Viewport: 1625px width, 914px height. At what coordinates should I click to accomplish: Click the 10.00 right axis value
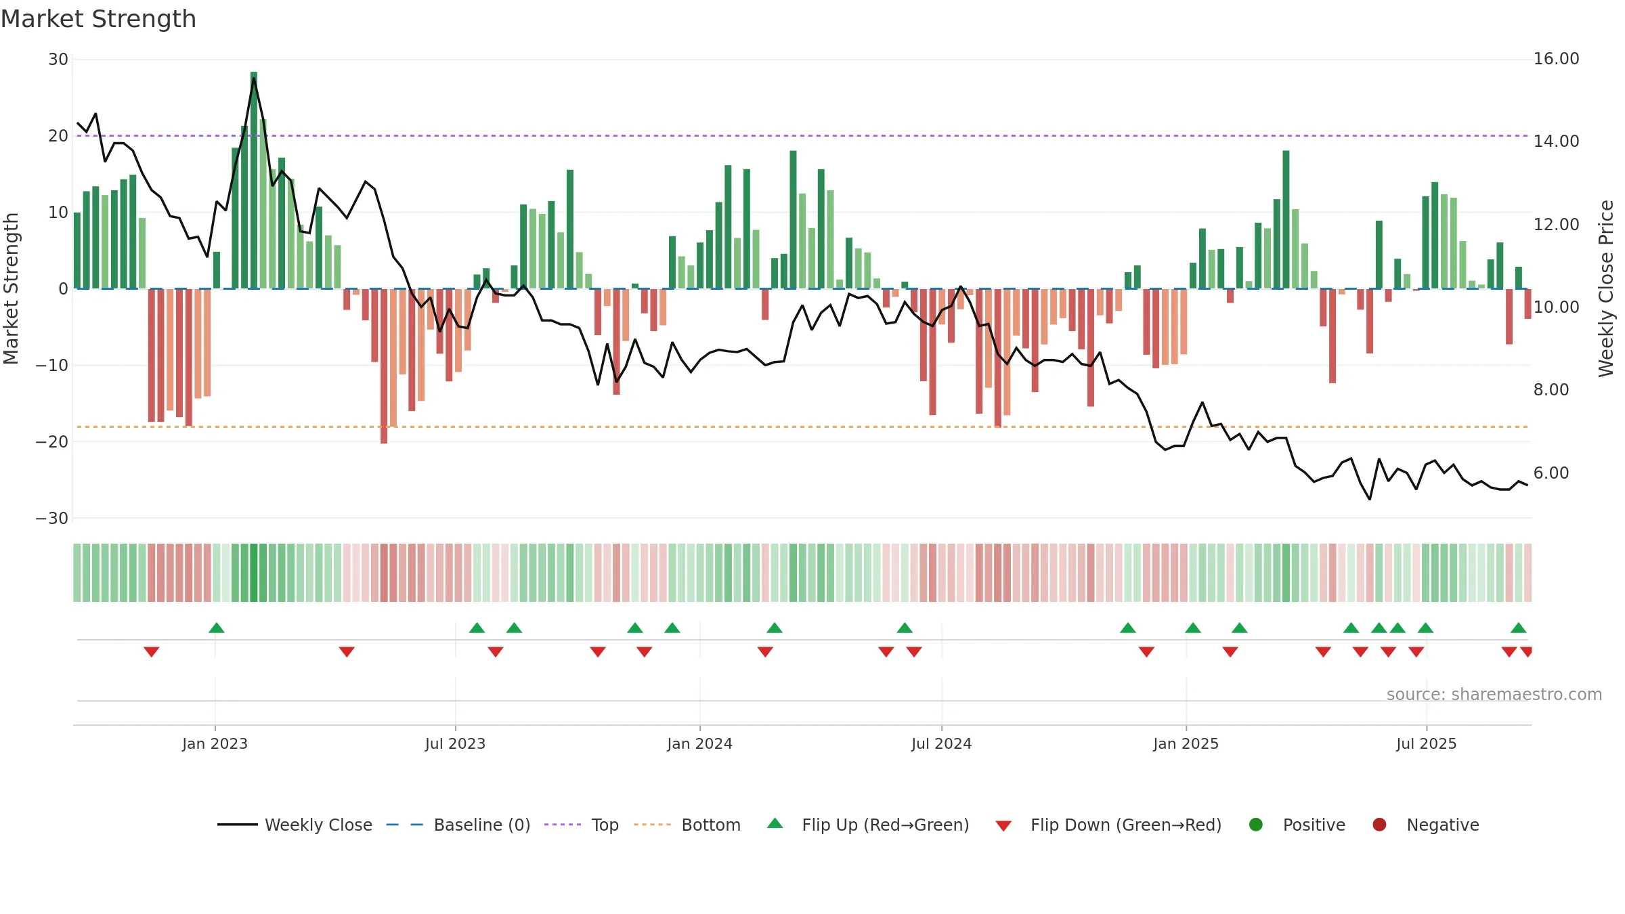pos(1556,307)
